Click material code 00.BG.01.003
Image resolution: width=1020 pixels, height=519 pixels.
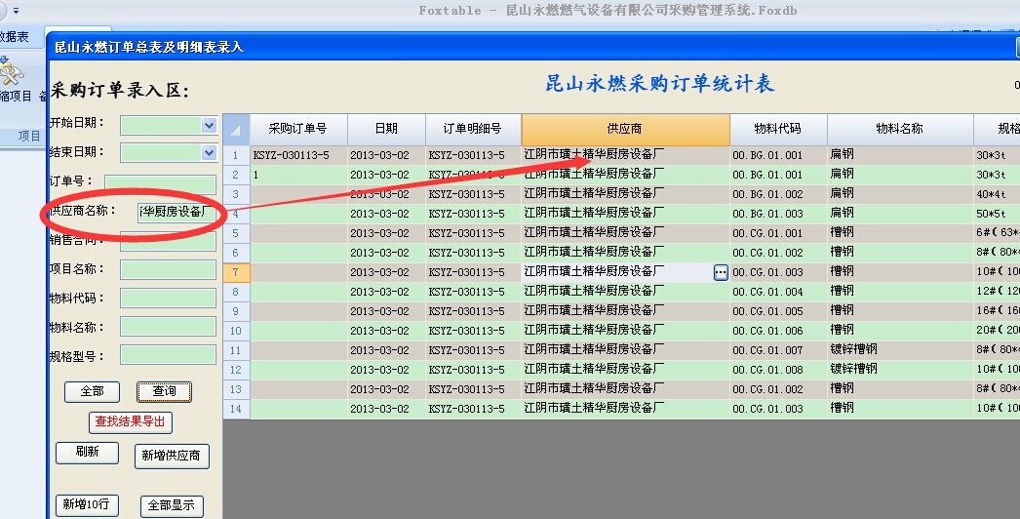click(778, 214)
